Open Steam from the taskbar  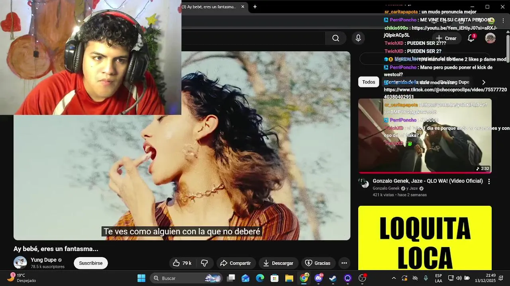pos(333,278)
